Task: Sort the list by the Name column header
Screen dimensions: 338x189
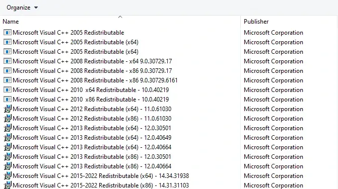Action: 11,22
